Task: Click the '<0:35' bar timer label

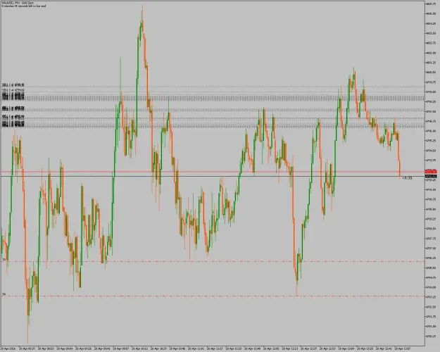Action: [407, 178]
